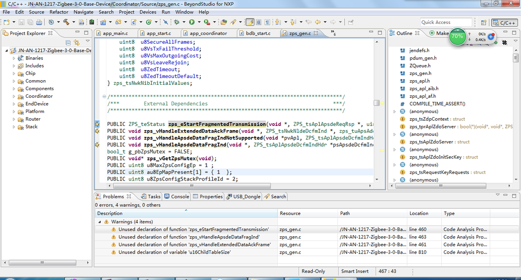Open the Refactor menu
Viewport: 521px width, 280px height.
[x=58, y=11]
